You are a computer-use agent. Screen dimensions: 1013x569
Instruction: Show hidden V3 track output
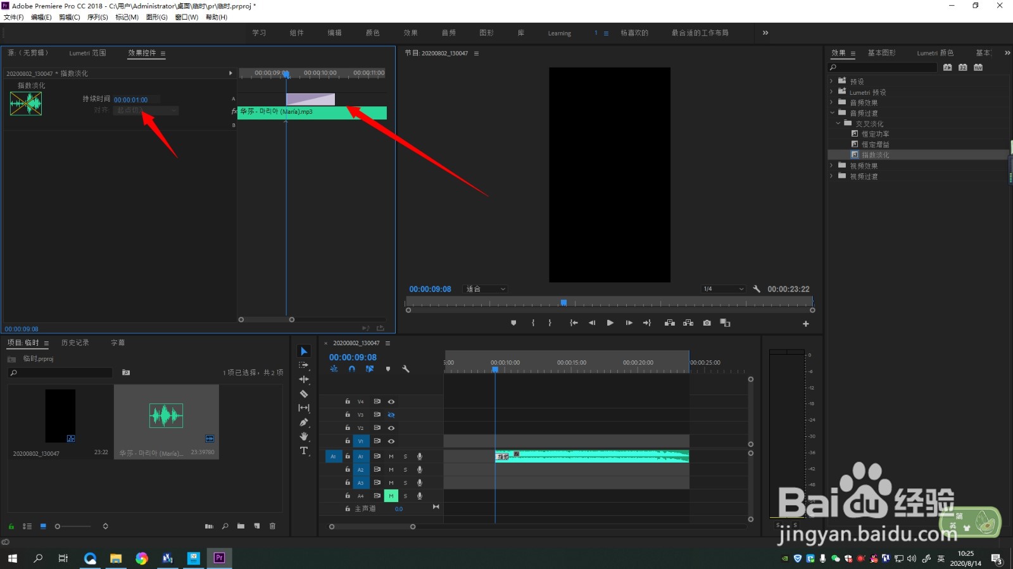[391, 415]
